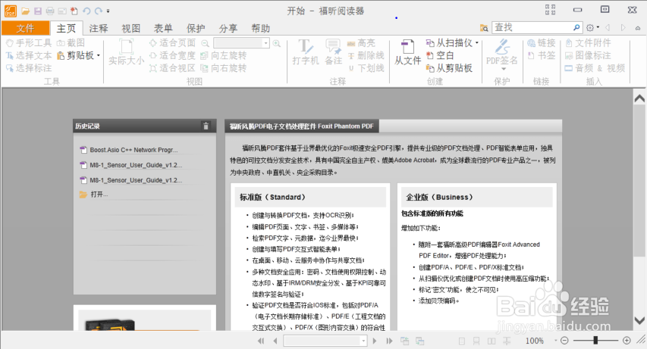Click the folder search icon beside 查找 box
The image size is (647, 349).
(484, 28)
